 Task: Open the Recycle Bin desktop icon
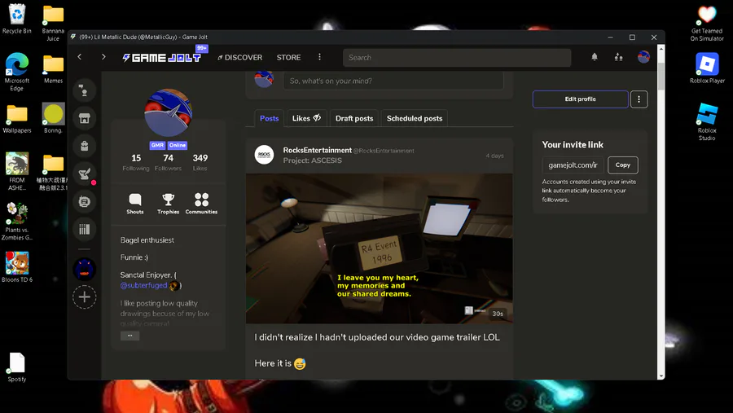coord(17,19)
